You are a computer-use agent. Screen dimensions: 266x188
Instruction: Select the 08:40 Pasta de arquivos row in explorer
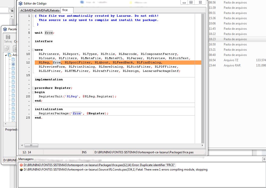coord(237,55)
